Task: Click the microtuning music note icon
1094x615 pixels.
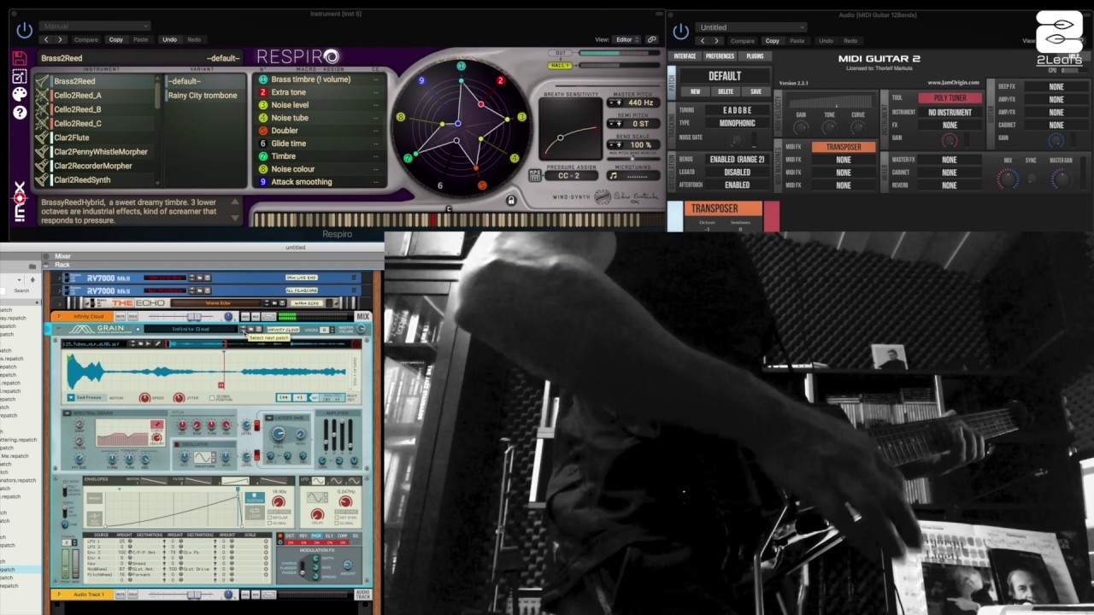Action: pos(613,175)
